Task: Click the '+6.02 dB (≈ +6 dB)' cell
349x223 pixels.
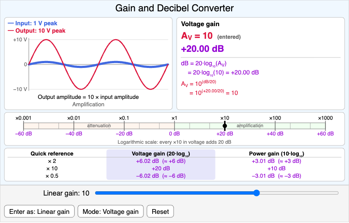Action: pos(161,161)
